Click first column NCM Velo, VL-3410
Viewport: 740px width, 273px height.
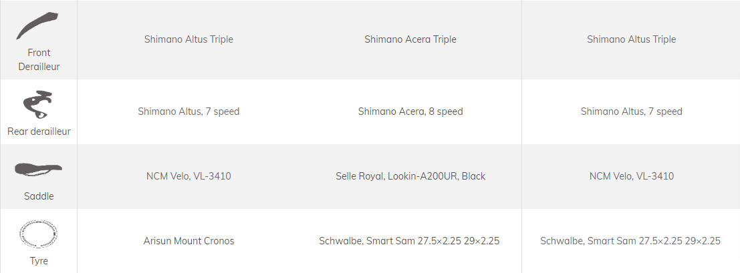point(189,176)
